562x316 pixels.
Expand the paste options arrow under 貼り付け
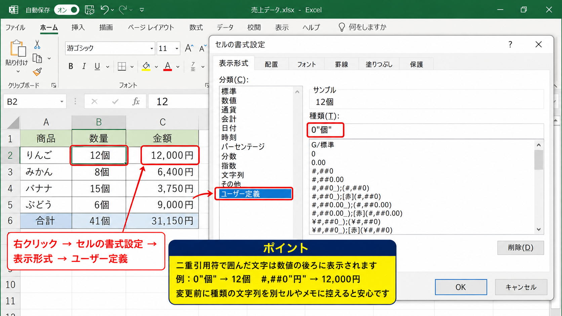coord(18,71)
